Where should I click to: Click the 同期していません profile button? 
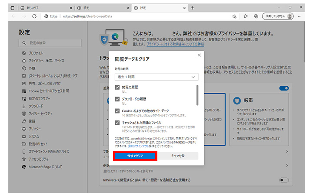pos(278,16)
